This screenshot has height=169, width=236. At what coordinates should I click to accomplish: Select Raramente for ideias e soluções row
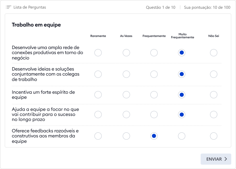coord(98,74)
